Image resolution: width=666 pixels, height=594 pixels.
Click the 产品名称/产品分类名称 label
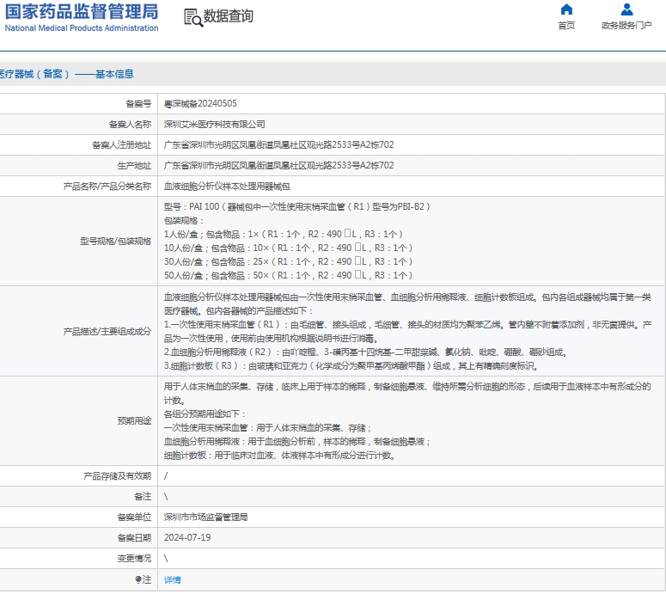(x=107, y=187)
